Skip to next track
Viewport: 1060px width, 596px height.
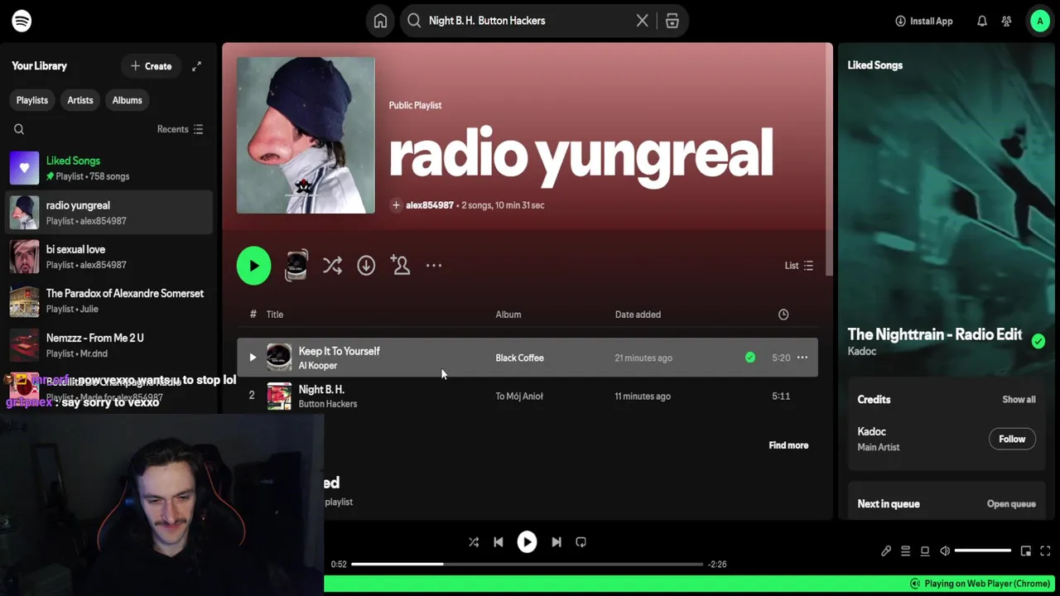(556, 542)
